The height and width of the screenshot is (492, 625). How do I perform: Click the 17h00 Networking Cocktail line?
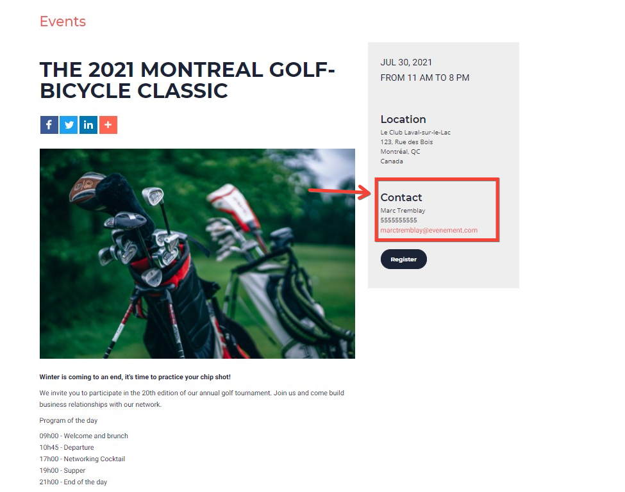pyautogui.click(x=82, y=459)
